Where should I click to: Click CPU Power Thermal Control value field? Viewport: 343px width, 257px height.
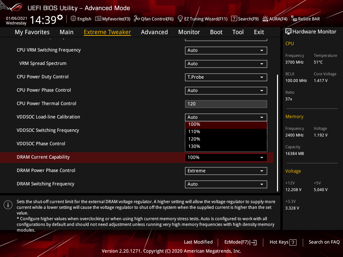coord(226,104)
